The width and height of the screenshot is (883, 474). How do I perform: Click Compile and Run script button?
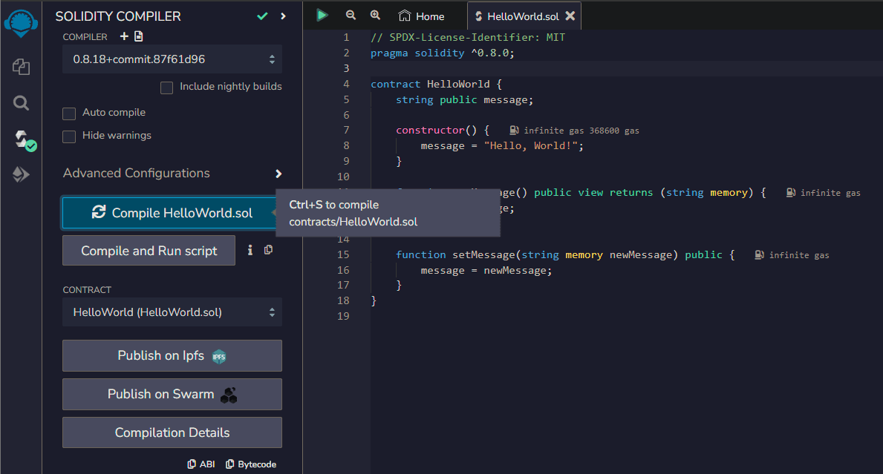click(x=149, y=250)
